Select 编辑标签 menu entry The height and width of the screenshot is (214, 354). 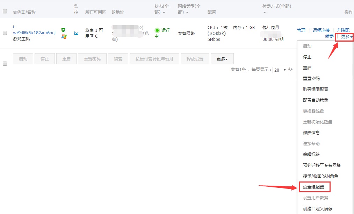click(x=311, y=155)
